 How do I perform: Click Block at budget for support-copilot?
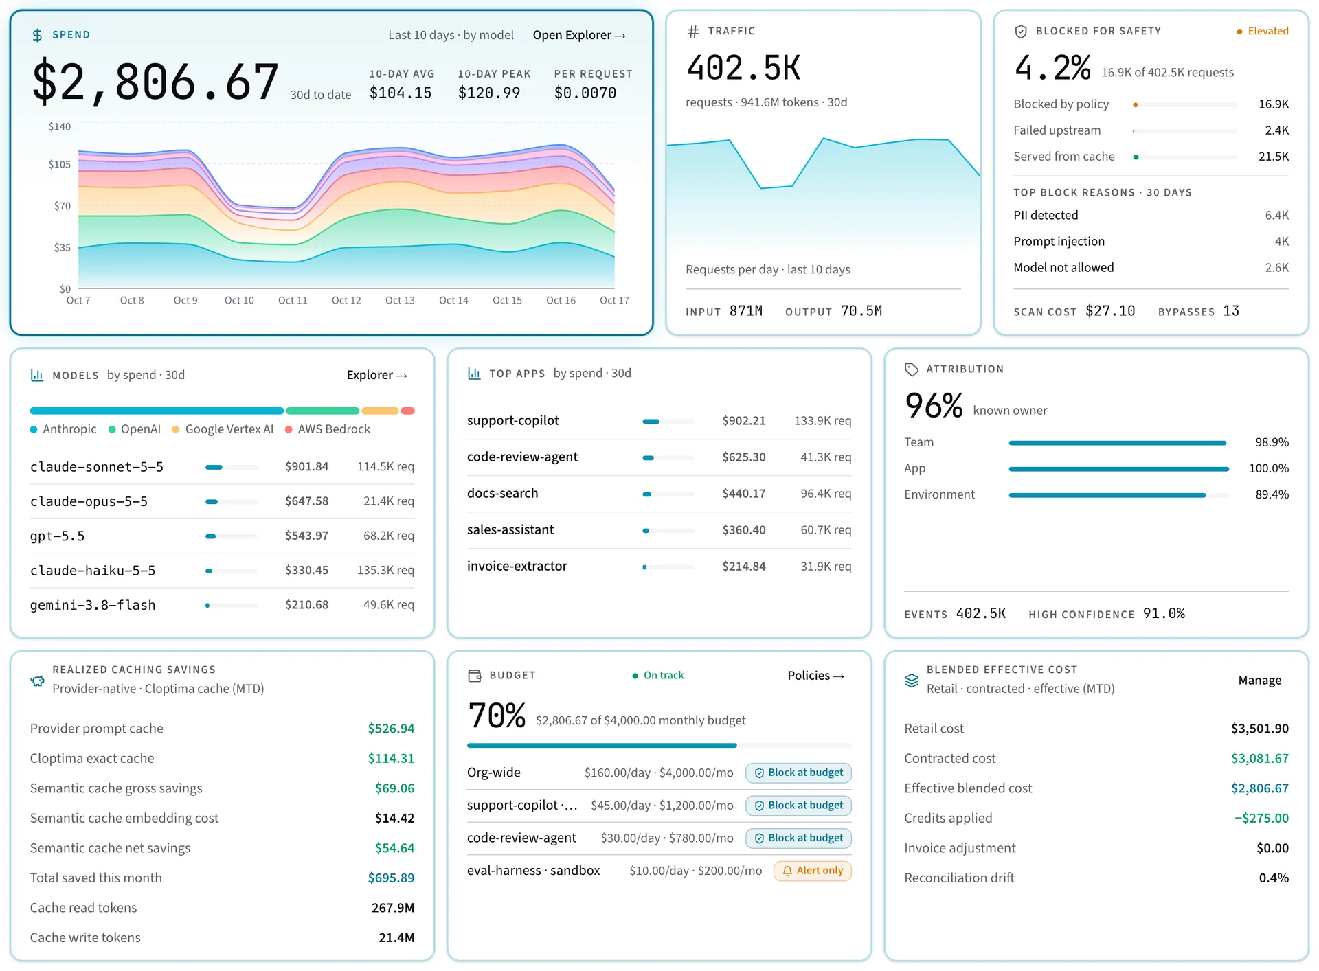[x=798, y=806]
